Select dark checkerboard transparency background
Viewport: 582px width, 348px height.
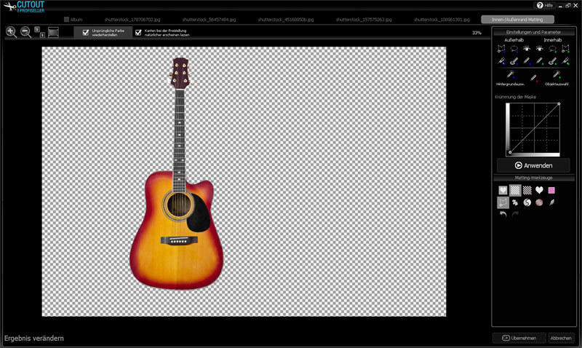pyautogui.click(x=527, y=190)
